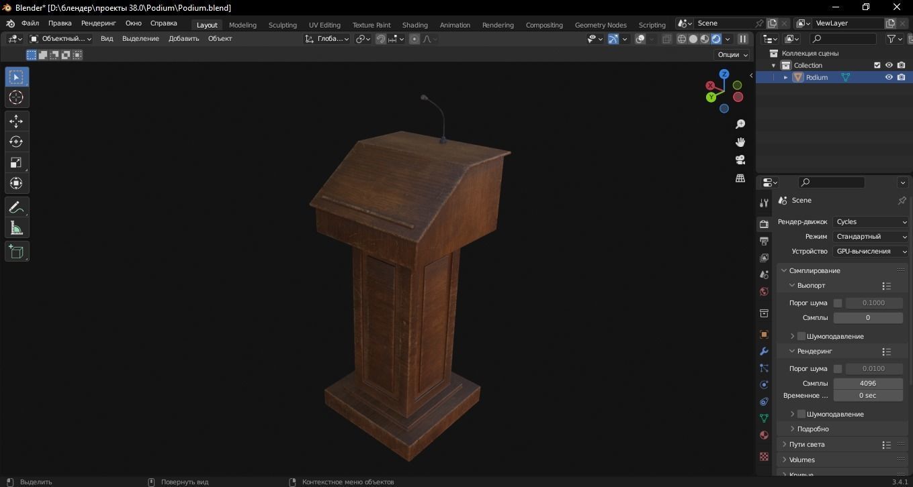Switch viewport to rendered shading mode
The width and height of the screenshot is (913, 487).
tap(715, 39)
